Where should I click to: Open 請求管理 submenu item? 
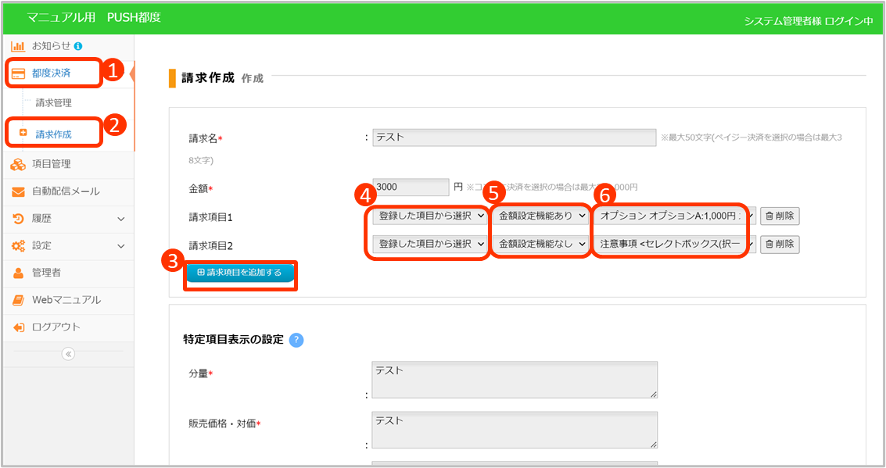click(53, 102)
